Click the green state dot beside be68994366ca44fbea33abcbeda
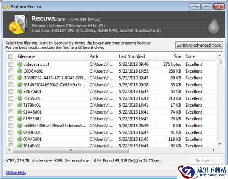The height and width of the screenshot is (179, 228). [x=20, y=125]
